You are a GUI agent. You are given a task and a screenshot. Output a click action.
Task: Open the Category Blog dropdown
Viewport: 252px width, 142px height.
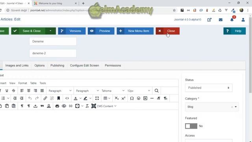212,107
